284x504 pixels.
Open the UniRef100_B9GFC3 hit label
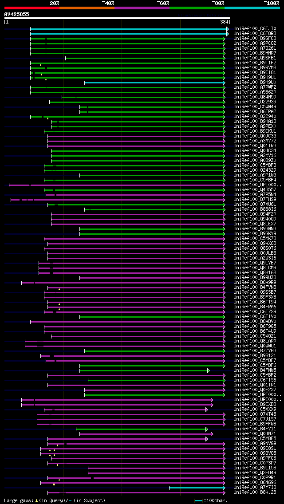coord(255,38)
